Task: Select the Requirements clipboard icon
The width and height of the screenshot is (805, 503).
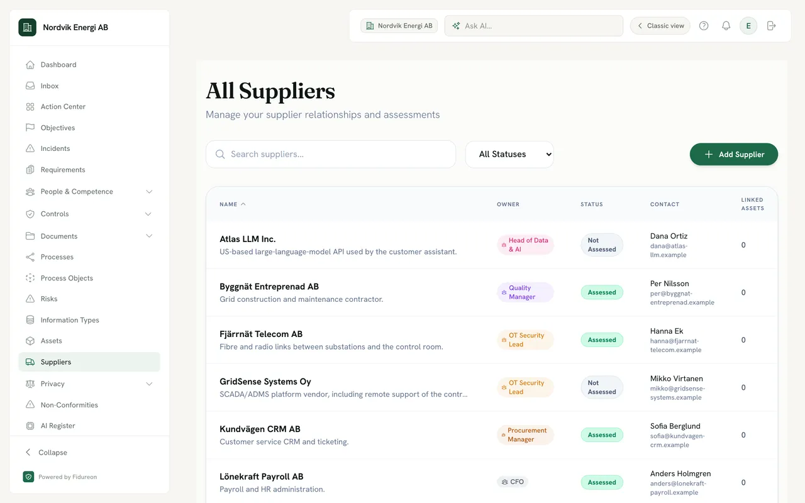Action: (x=30, y=170)
